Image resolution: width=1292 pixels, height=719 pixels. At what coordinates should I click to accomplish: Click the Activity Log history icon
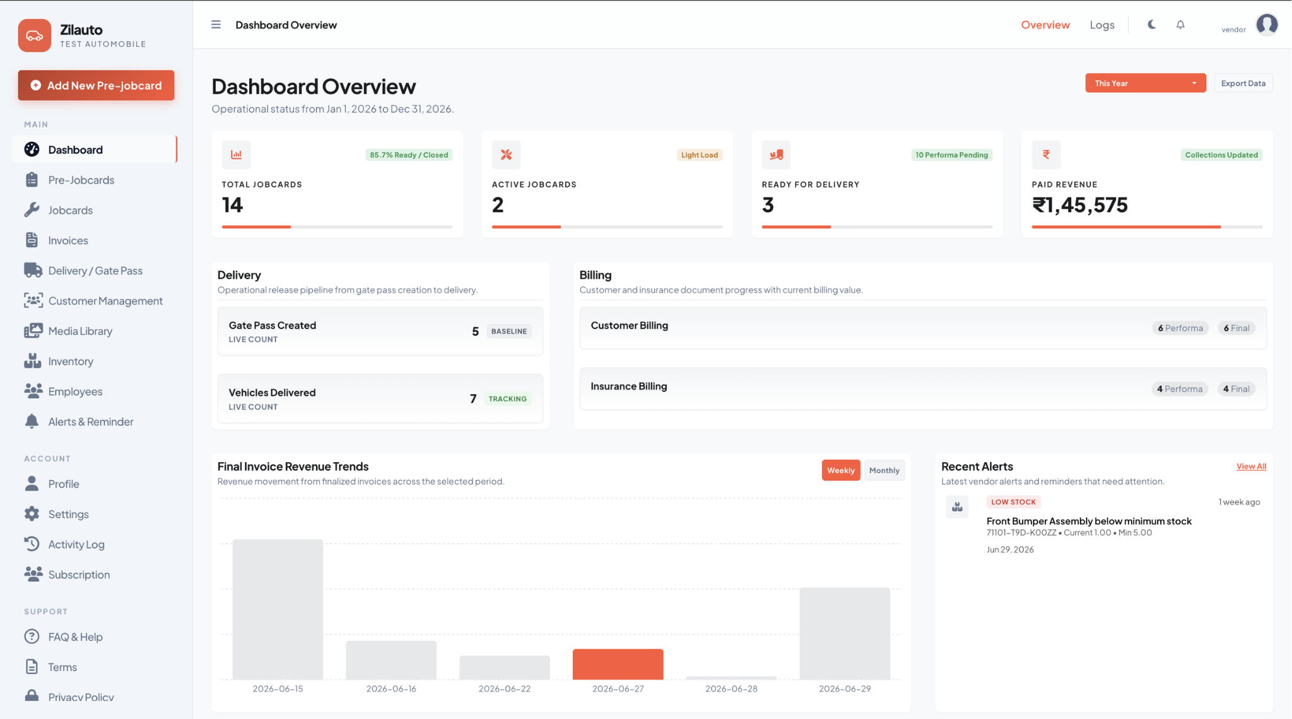[x=32, y=544]
